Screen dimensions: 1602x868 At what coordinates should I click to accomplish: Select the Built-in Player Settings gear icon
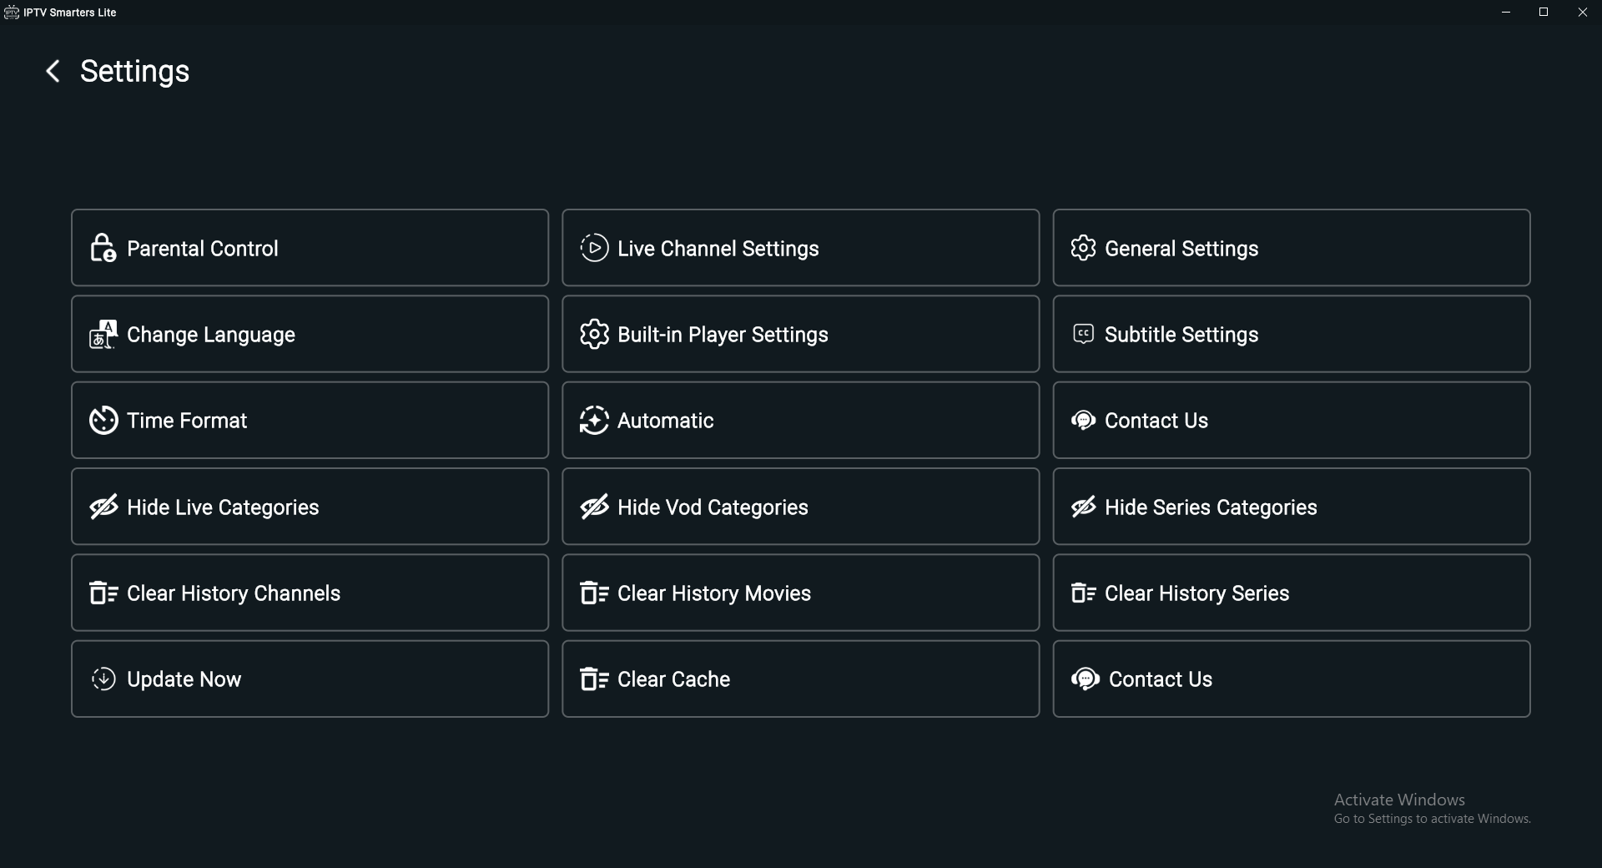pos(593,334)
